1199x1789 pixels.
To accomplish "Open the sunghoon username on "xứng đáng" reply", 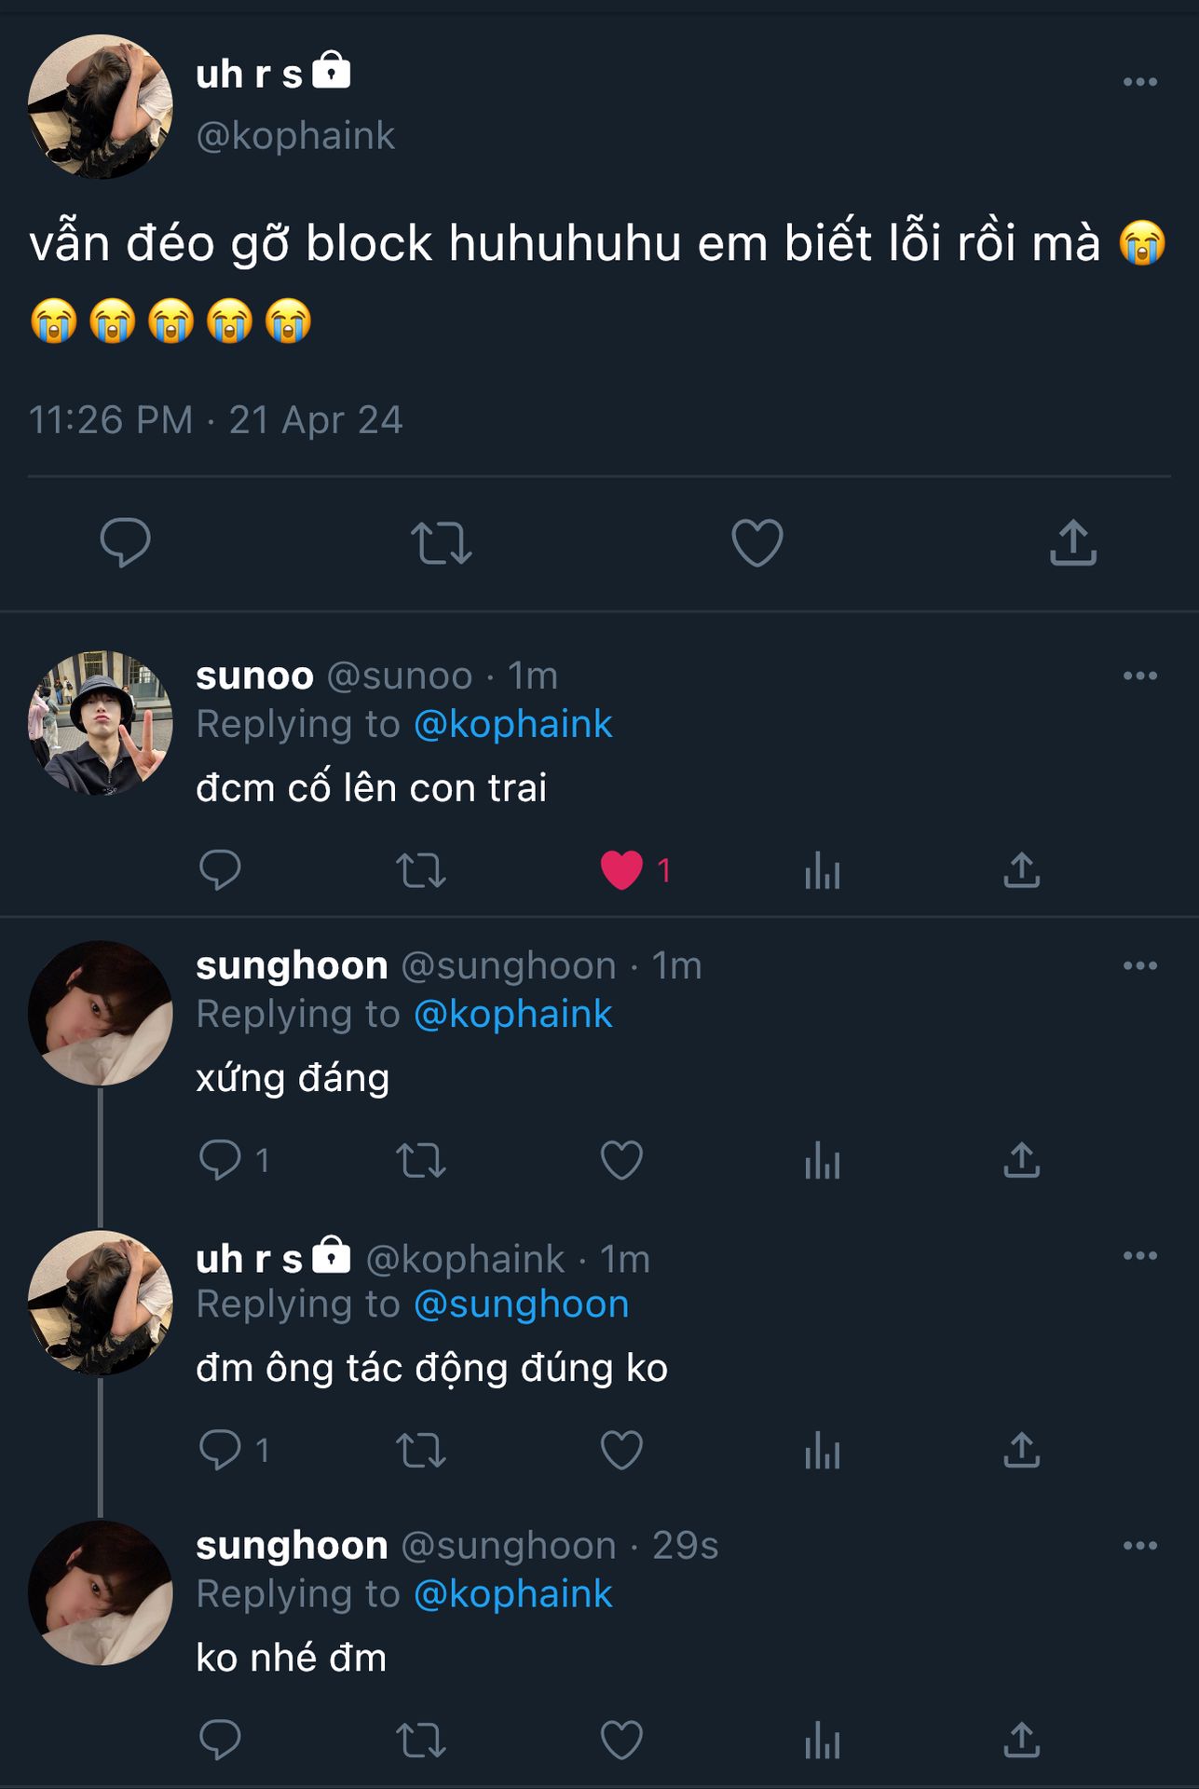I will tap(509, 966).
